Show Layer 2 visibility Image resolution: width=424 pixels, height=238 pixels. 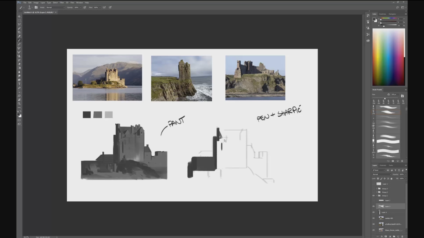(x=374, y=200)
